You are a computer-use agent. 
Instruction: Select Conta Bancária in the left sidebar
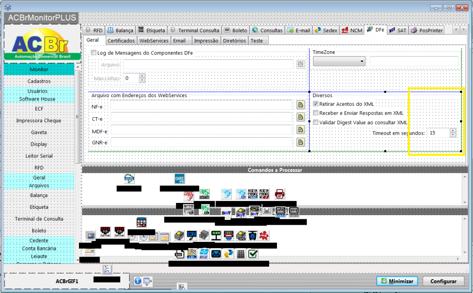click(x=39, y=248)
